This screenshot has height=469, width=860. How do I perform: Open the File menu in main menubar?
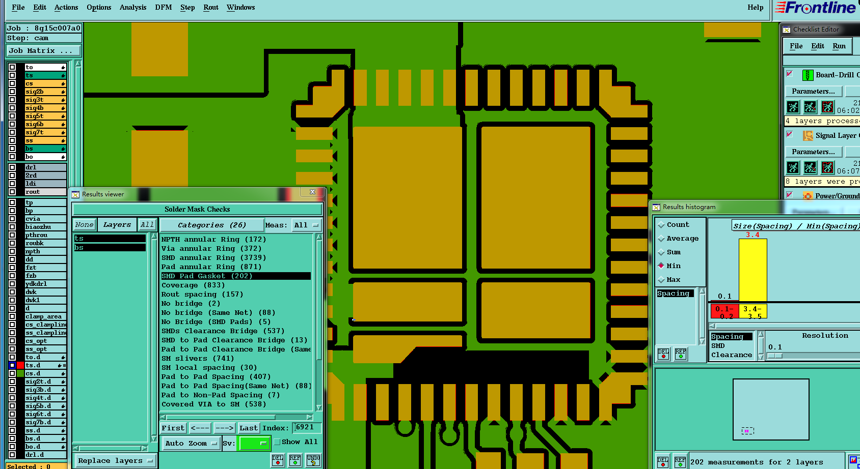[18, 7]
